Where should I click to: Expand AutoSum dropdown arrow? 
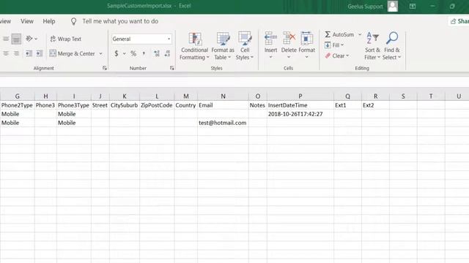tap(360, 34)
